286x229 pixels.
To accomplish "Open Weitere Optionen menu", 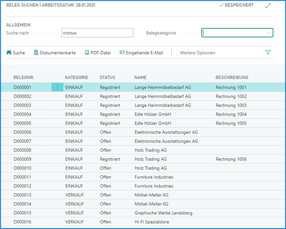I will pyautogui.click(x=197, y=52).
